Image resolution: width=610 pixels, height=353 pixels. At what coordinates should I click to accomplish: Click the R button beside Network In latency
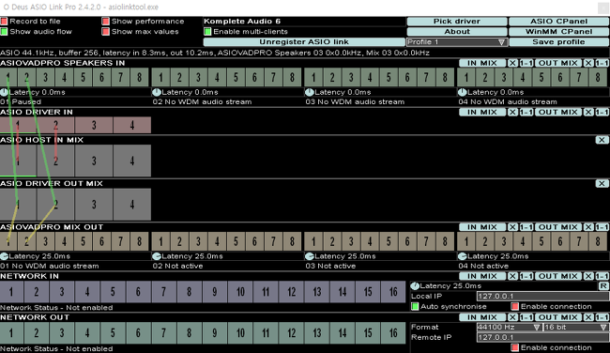(603, 286)
